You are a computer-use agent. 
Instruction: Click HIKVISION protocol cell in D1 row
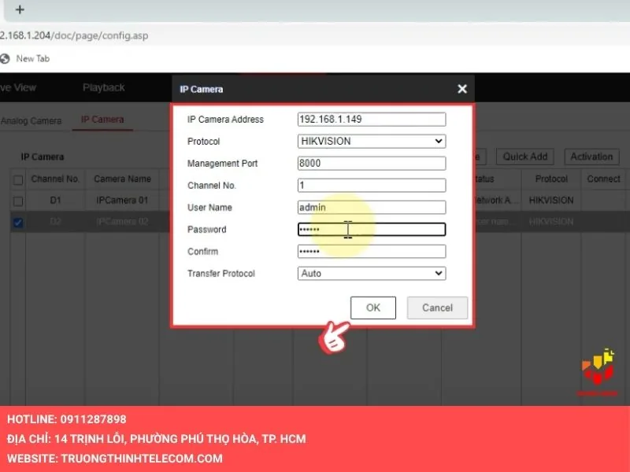[x=551, y=201]
